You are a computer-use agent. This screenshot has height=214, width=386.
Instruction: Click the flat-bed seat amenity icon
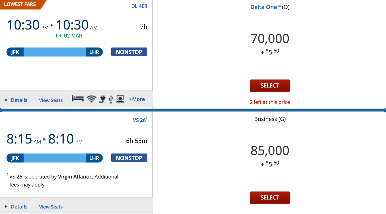coord(77,99)
